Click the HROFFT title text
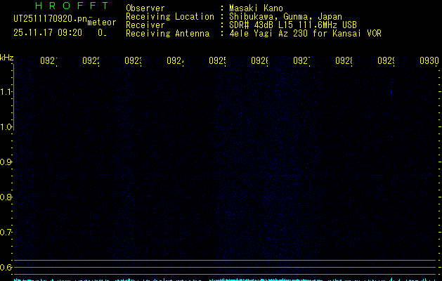Screen dimensions: 442x281 point(72,6)
